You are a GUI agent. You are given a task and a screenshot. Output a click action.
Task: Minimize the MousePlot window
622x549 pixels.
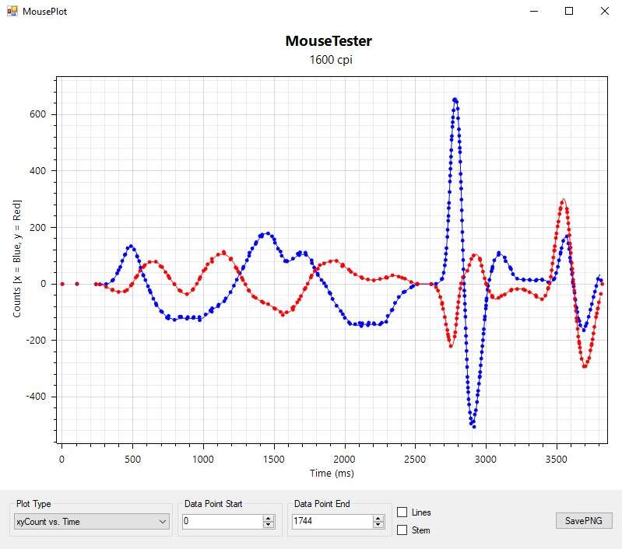pos(533,12)
